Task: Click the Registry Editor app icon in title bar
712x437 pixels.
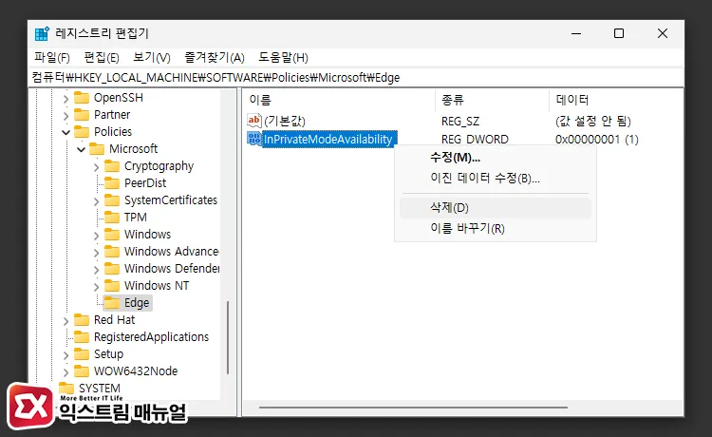Action: click(x=42, y=33)
